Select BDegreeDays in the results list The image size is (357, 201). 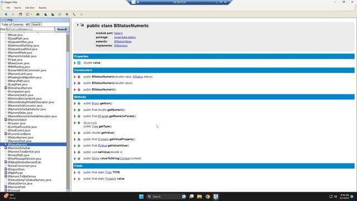[16, 169]
